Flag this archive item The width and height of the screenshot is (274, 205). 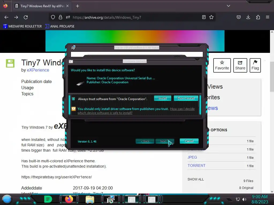[255, 65]
